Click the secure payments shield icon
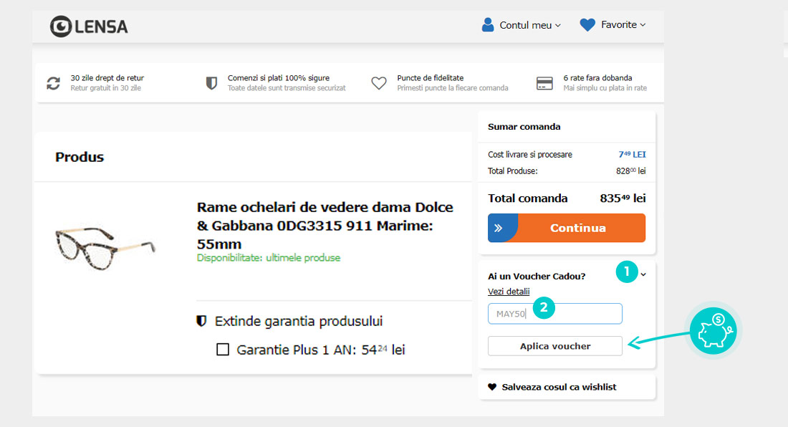The width and height of the screenshot is (788, 427). point(211,83)
